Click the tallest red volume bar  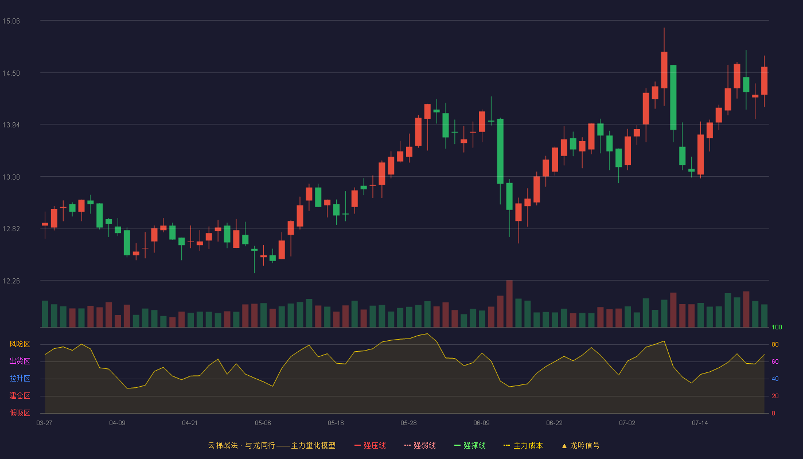[x=509, y=304]
